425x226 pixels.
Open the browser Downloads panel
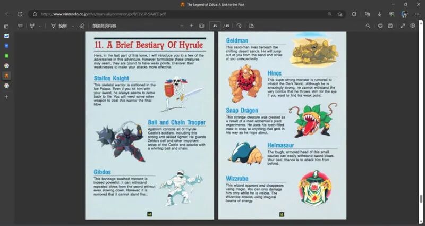[380, 14]
